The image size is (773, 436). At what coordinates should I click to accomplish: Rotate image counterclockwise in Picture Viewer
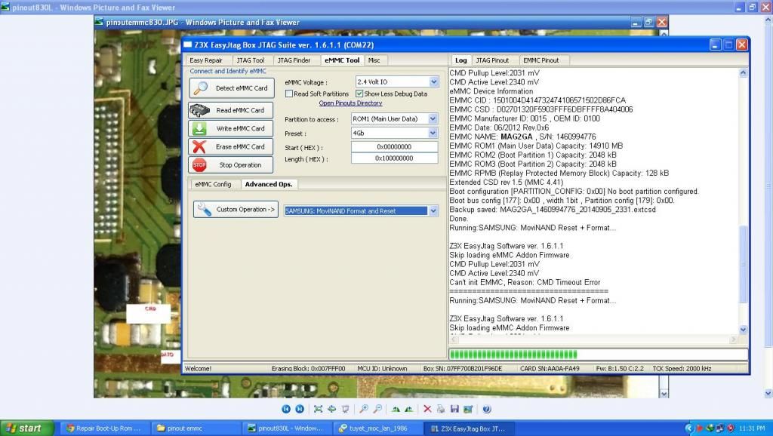click(409, 409)
